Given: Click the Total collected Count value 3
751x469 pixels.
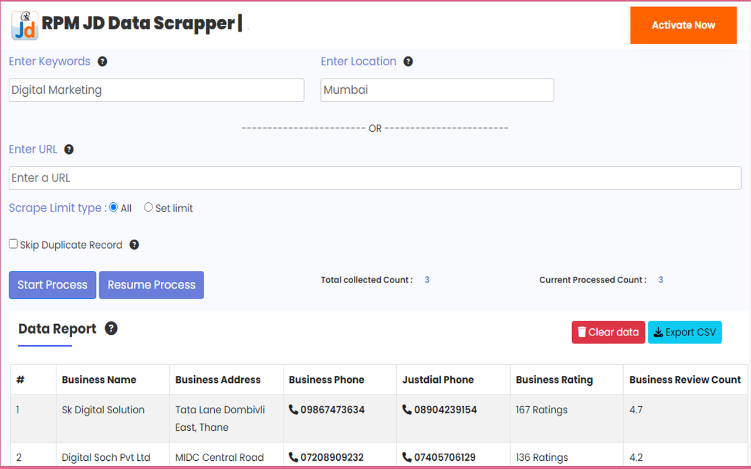Looking at the screenshot, I should click(x=427, y=280).
